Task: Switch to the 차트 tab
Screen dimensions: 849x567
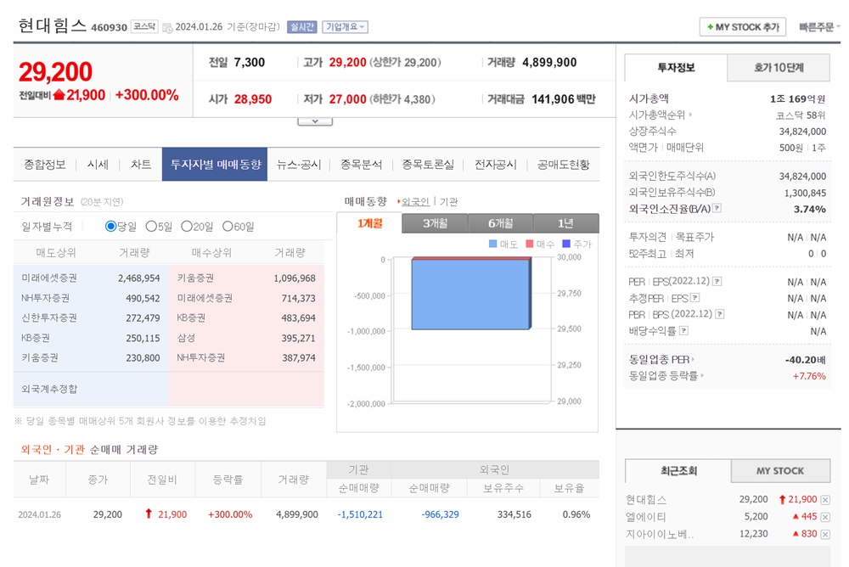Action: pos(139,165)
